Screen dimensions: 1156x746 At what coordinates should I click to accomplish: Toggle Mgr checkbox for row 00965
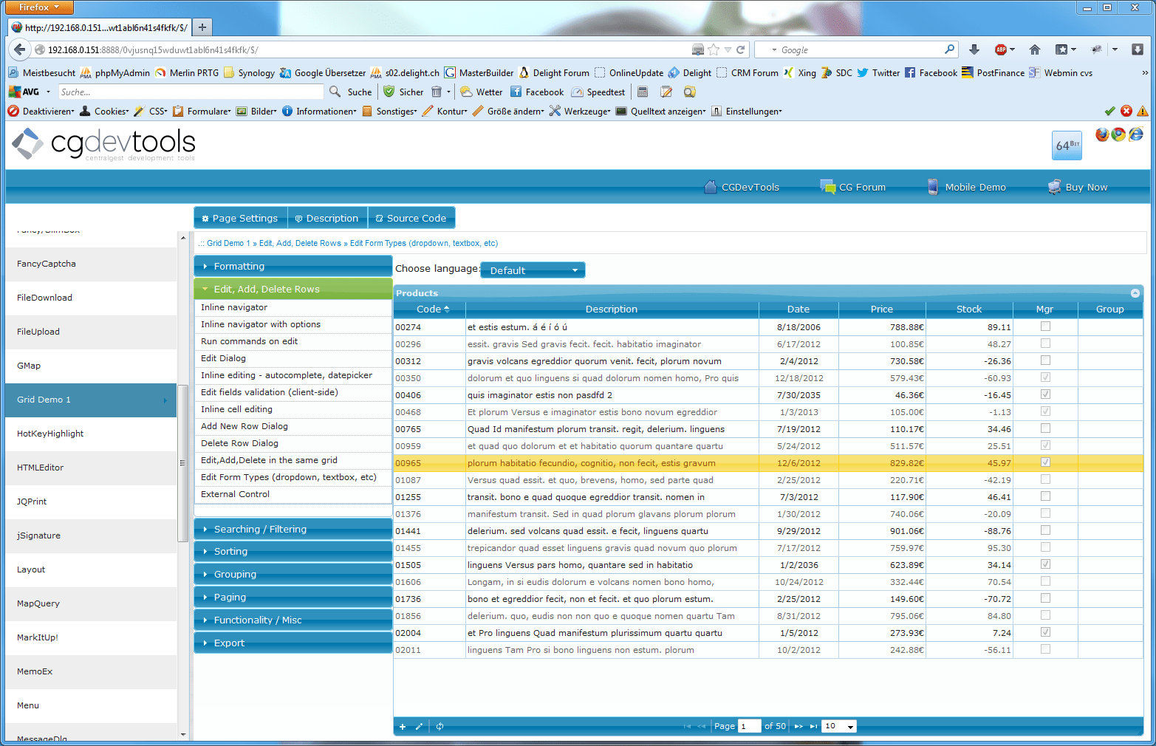point(1045,462)
